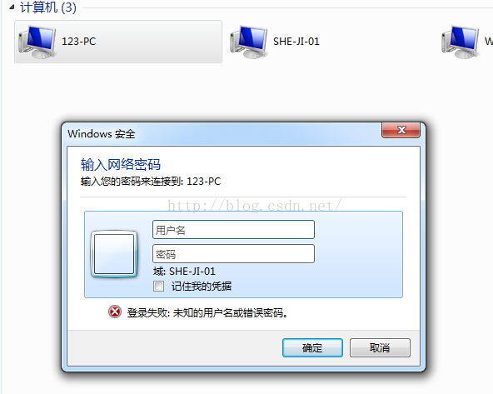This screenshot has height=394, width=493.
Task: Click the partially visible third computer icon
Action: pos(460,42)
